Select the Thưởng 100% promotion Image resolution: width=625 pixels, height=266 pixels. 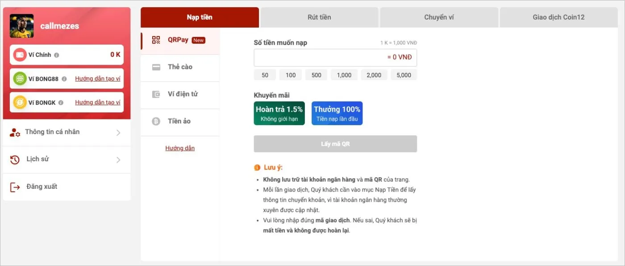tap(337, 113)
